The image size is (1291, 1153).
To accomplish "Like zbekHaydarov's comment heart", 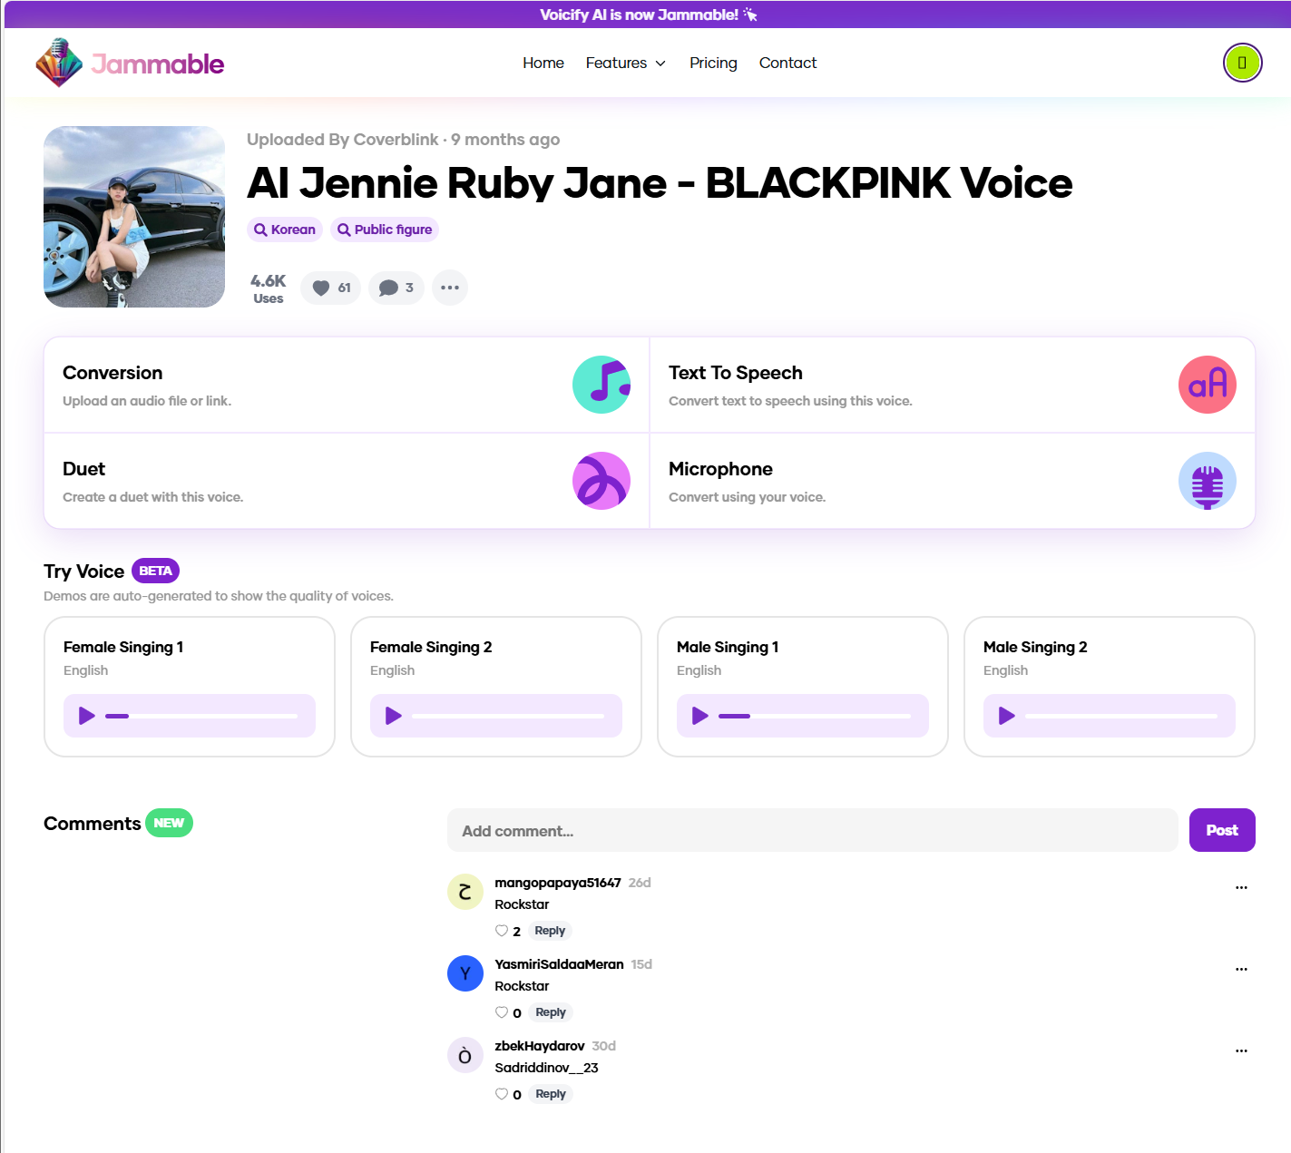I will click(x=502, y=1094).
